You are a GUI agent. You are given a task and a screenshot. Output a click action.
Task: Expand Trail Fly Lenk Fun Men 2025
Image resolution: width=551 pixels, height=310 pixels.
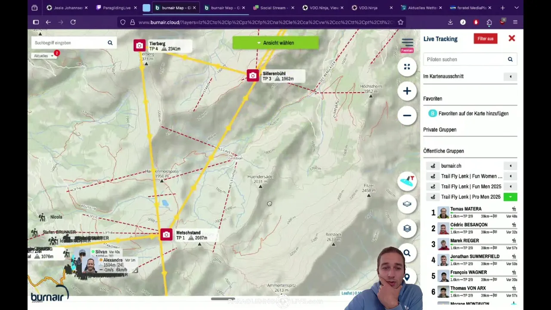[511, 186]
